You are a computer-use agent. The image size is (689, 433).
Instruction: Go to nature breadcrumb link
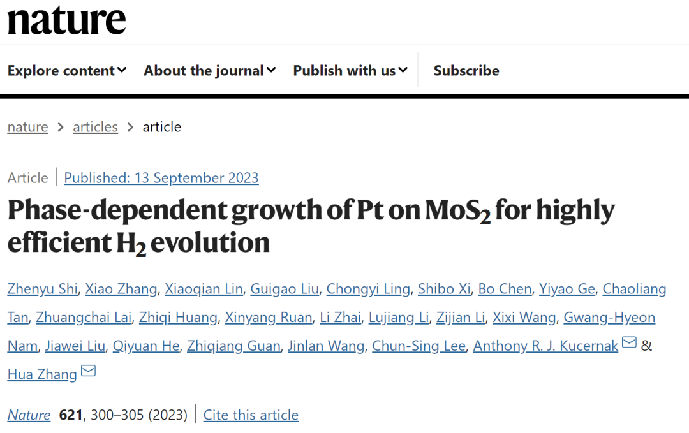[x=27, y=127]
